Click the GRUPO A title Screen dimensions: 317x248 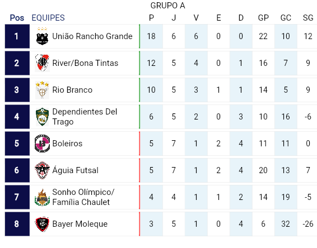pyautogui.click(x=168, y=6)
